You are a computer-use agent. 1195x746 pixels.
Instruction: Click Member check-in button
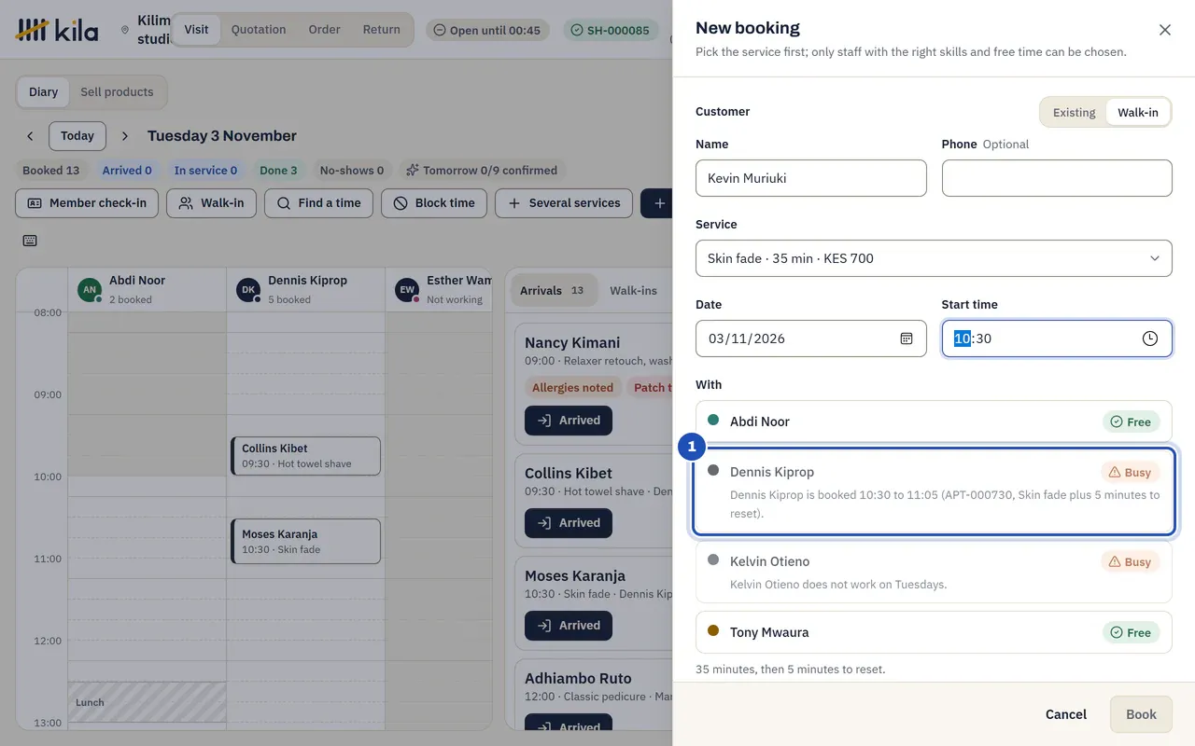pyautogui.click(x=87, y=203)
